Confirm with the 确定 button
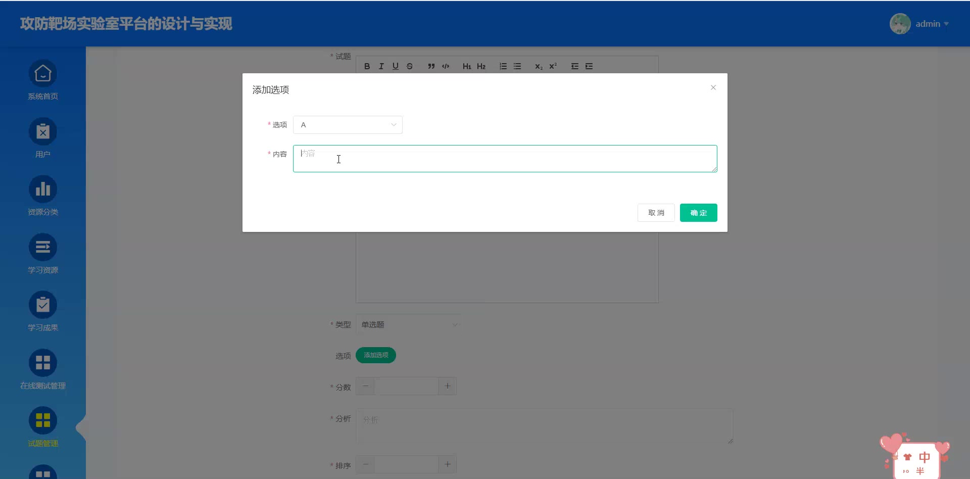970x479 pixels. 699,213
